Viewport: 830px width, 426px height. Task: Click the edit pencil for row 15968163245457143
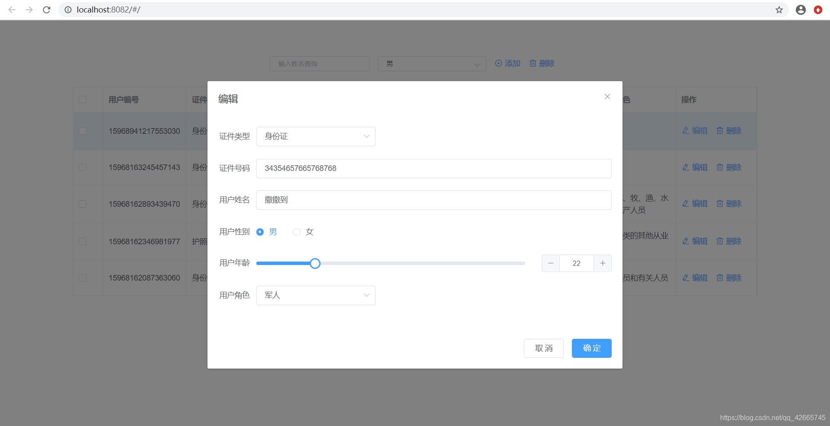click(x=686, y=167)
